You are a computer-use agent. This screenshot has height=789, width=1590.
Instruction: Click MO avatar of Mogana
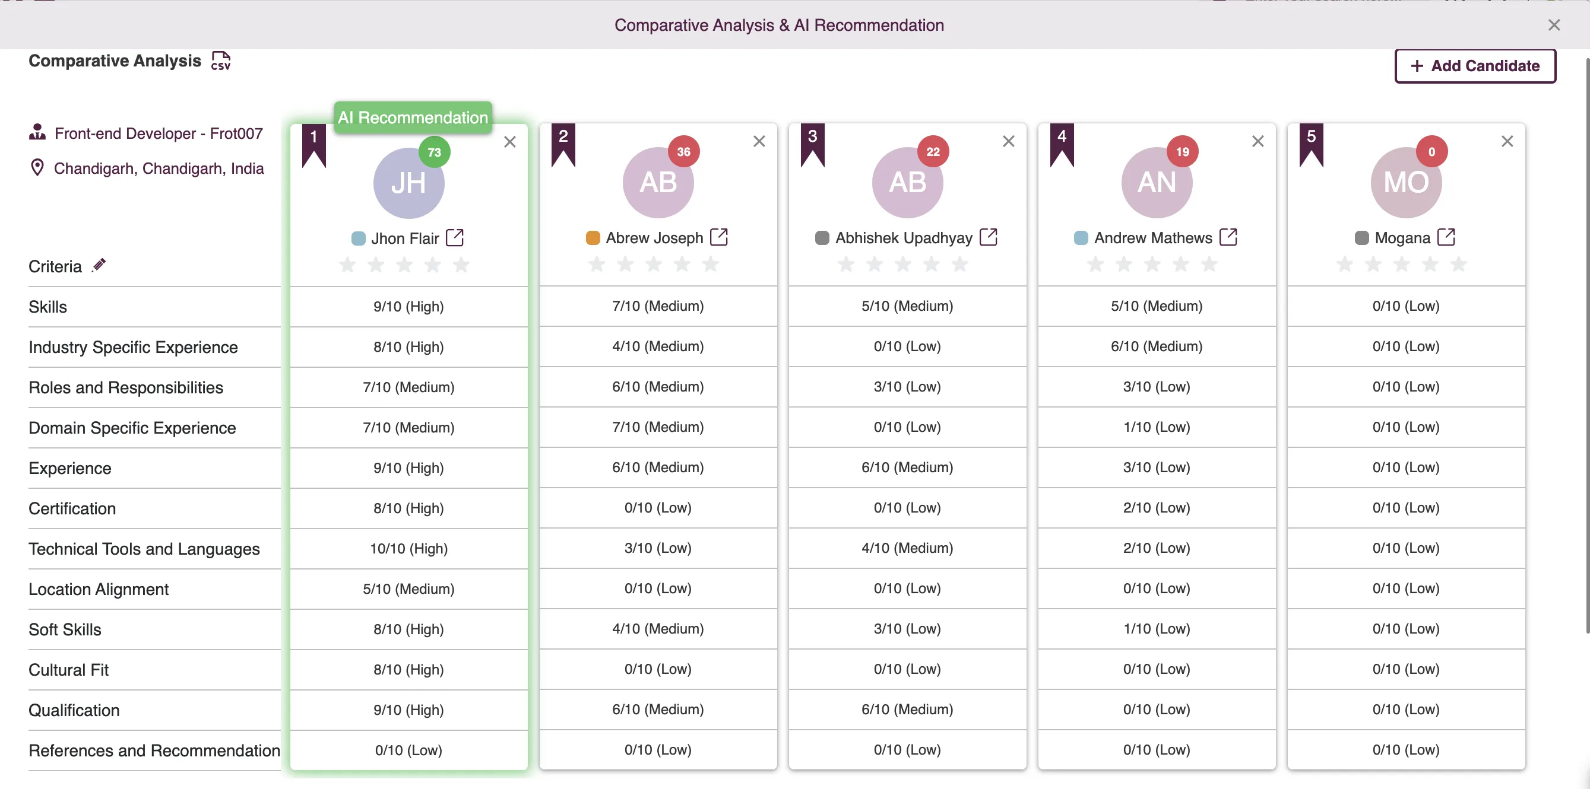[x=1406, y=183]
